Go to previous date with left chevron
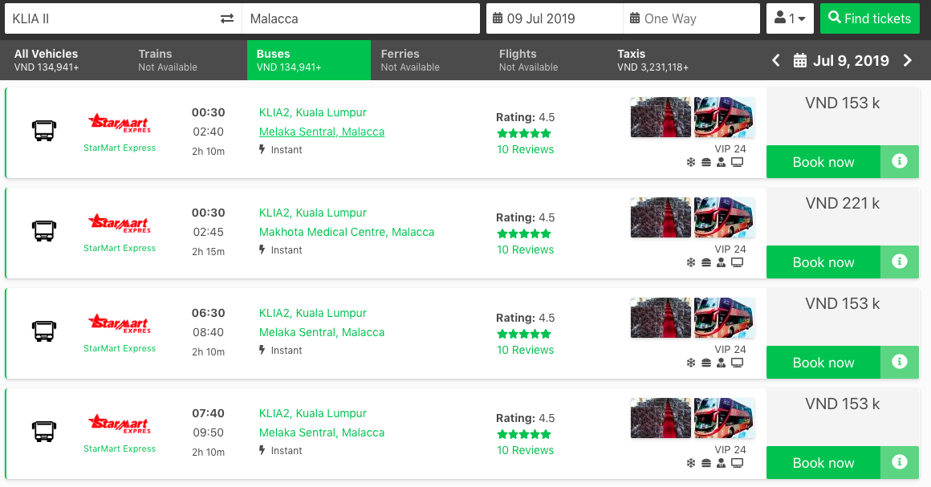 pos(776,60)
